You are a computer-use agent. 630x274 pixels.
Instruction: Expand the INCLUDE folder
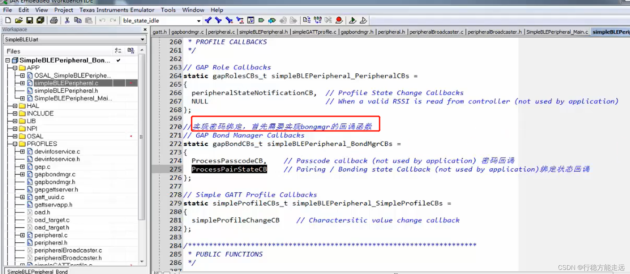(x=15, y=113)
